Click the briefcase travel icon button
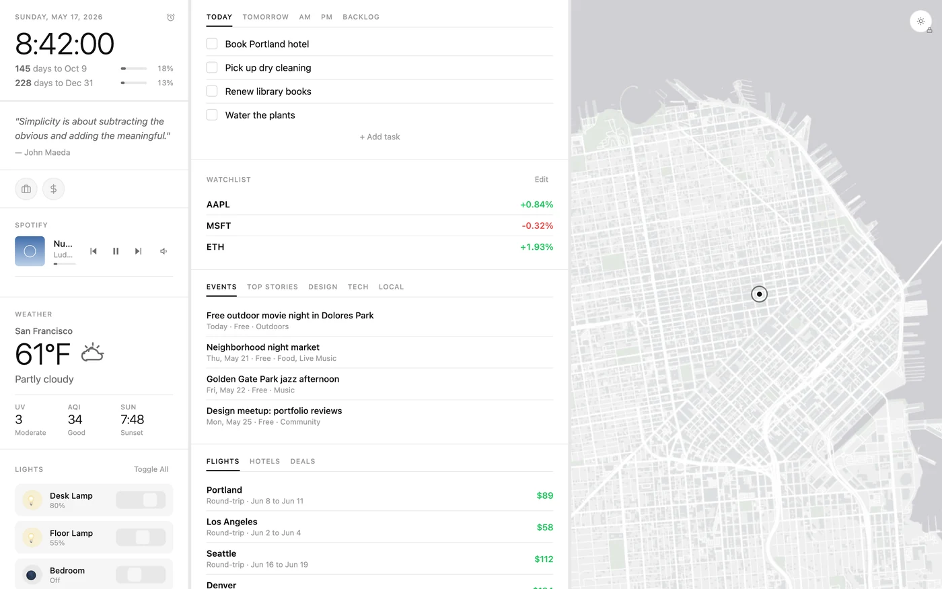Screen dimensions: 942x589 (26, 189)
